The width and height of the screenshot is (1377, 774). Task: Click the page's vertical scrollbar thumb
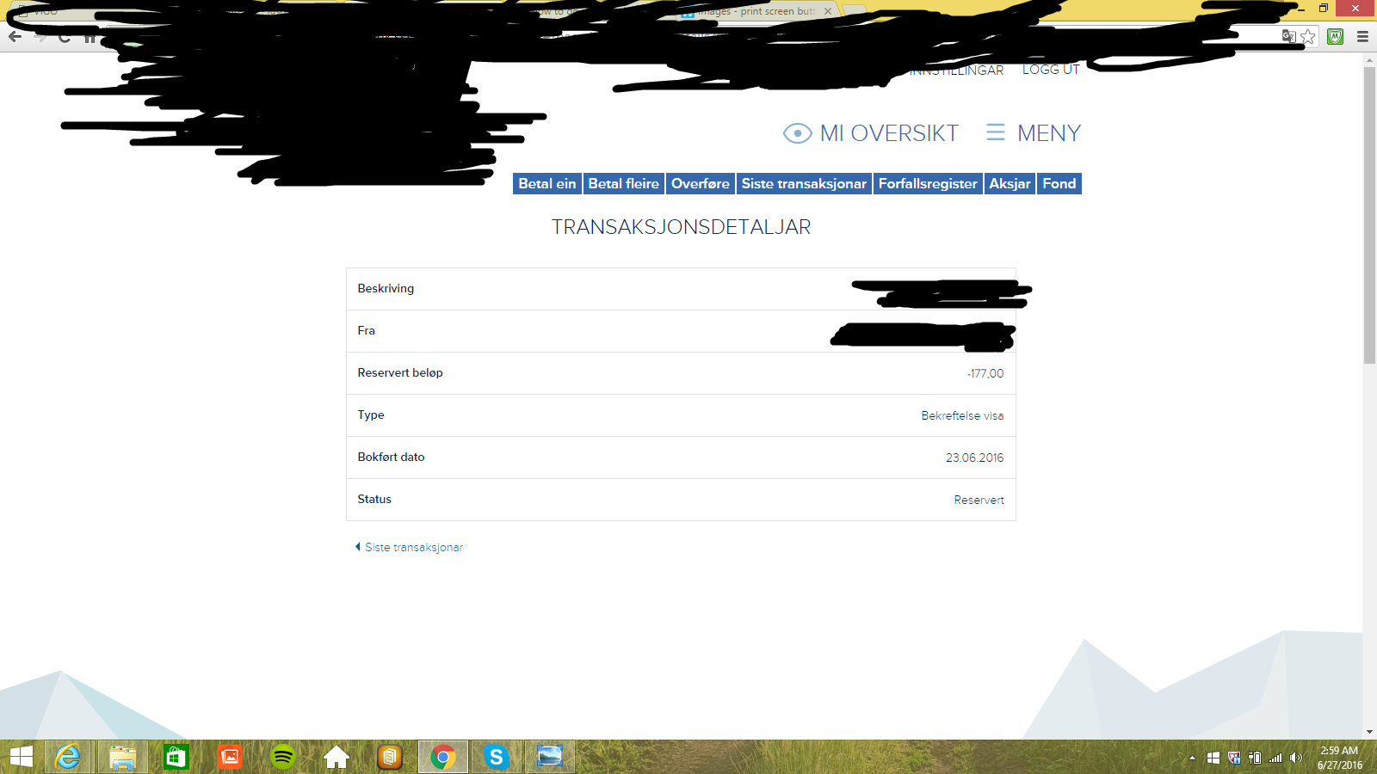coord(1369,215)
